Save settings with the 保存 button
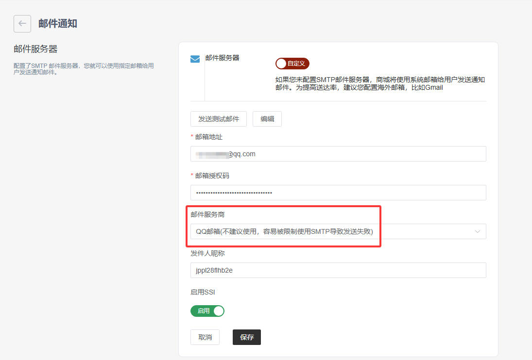Screen dimensions: 532x360 [x=246, y=337]
